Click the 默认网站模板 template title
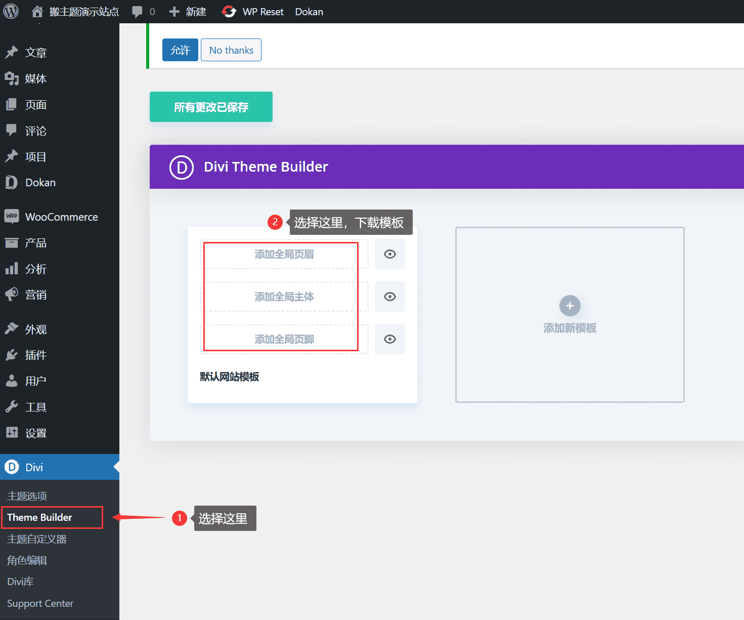 coord(229,377)
